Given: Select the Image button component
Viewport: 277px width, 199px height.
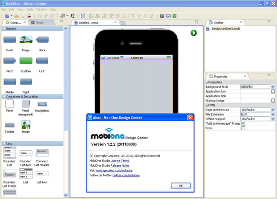Looking at the screenshot, I should click(26, 40).
